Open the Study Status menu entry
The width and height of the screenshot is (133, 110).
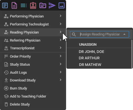(x=33, y=64)
